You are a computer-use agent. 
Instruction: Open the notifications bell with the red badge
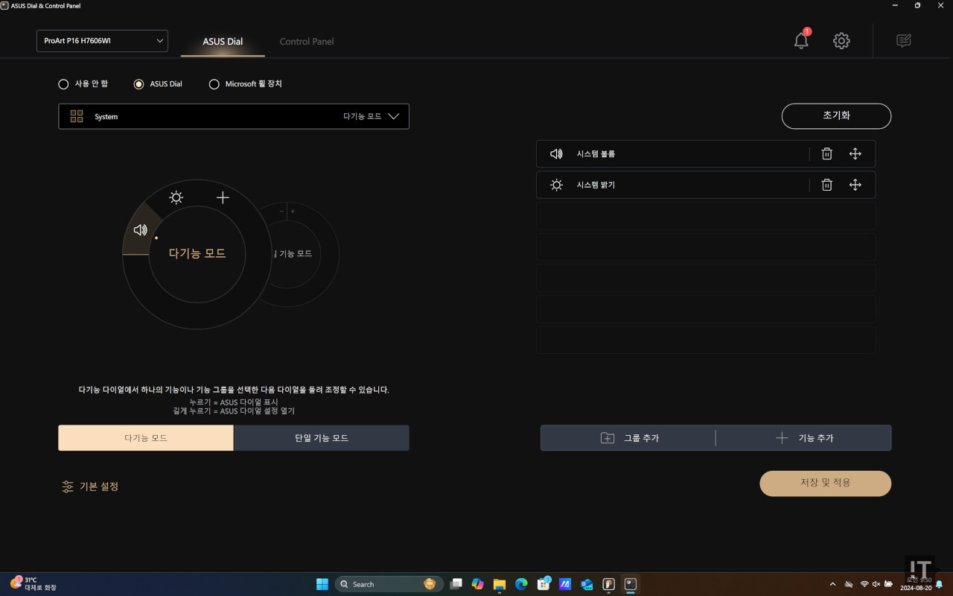800,40
